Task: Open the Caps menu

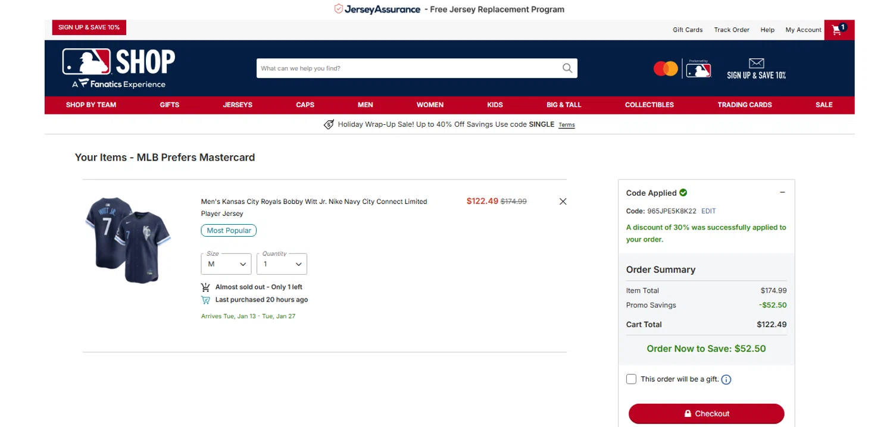Action: pyautogui.click(x=305, y=105)
